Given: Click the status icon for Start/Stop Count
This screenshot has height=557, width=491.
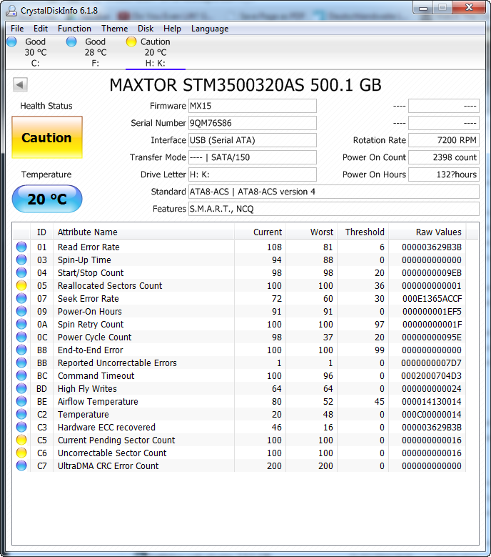Looking at the screenshot, I should 21,272.
